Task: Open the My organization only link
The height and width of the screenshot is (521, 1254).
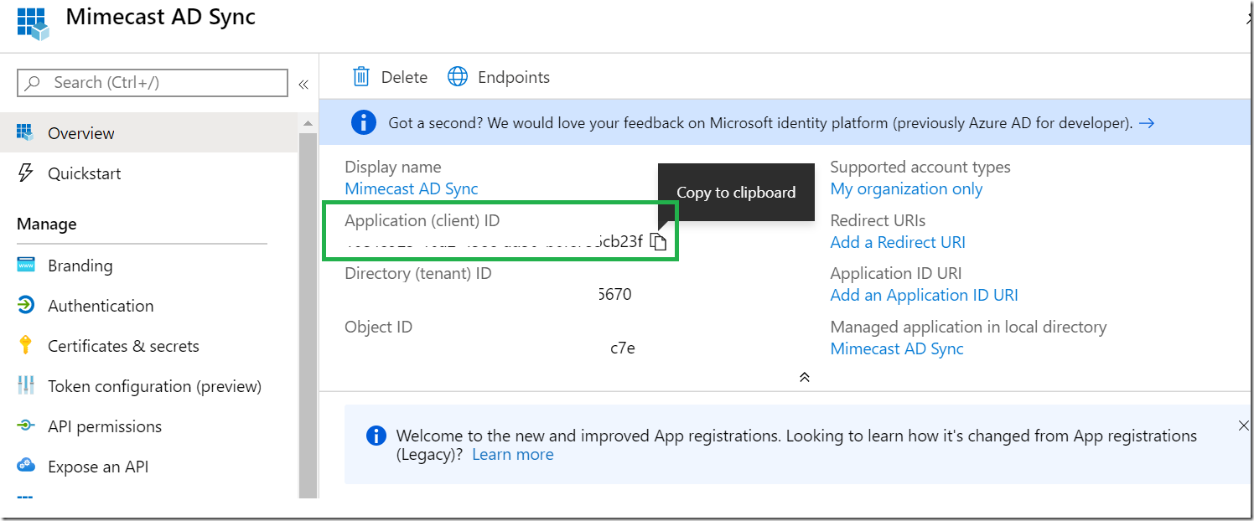Action: pos(906,188)
